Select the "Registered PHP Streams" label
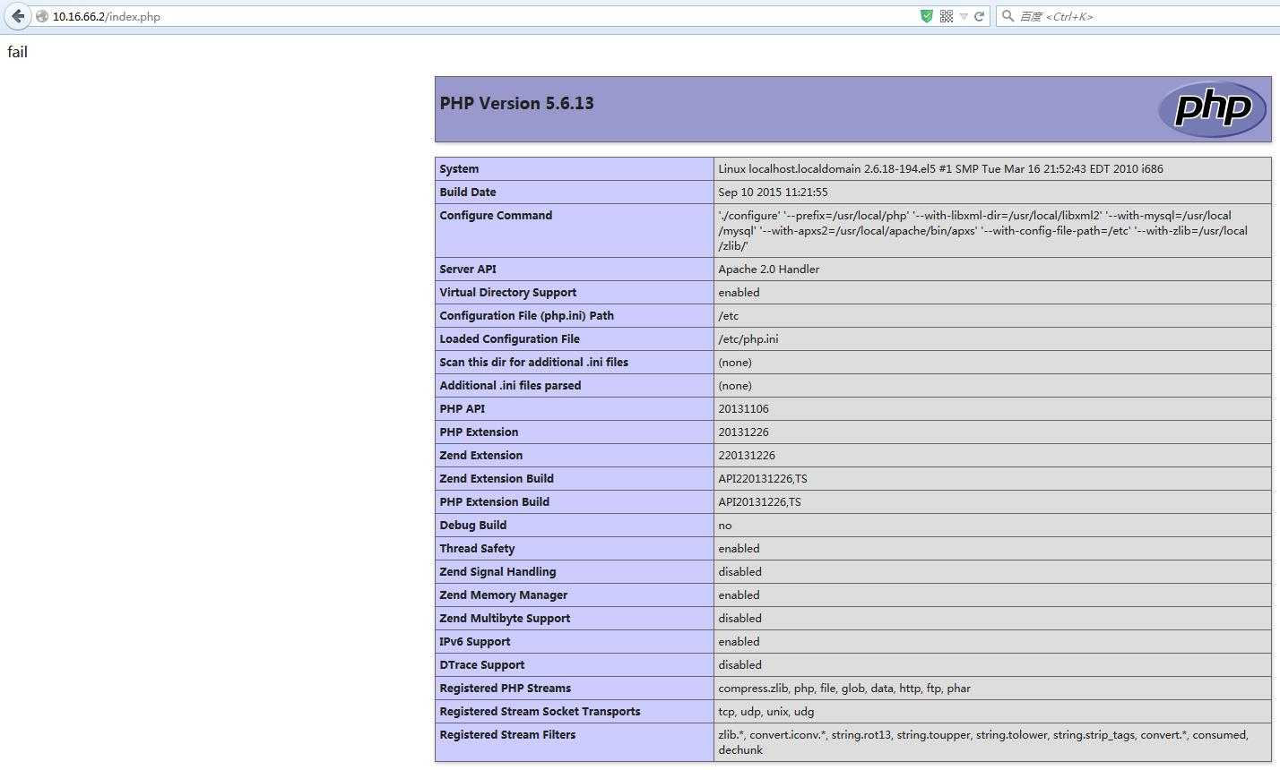1280x770 pixels. coord(505,688)
